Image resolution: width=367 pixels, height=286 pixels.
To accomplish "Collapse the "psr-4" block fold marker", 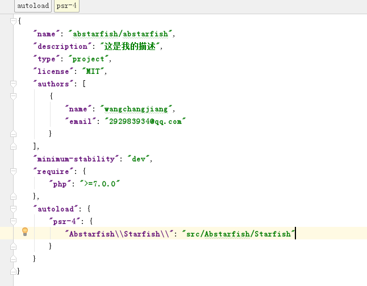I will (13, 221).
